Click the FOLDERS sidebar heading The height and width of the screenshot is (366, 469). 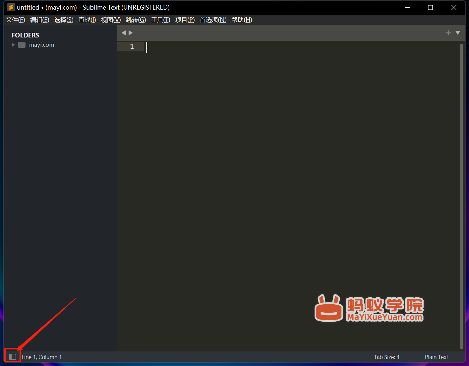click(x=26, y=35)
